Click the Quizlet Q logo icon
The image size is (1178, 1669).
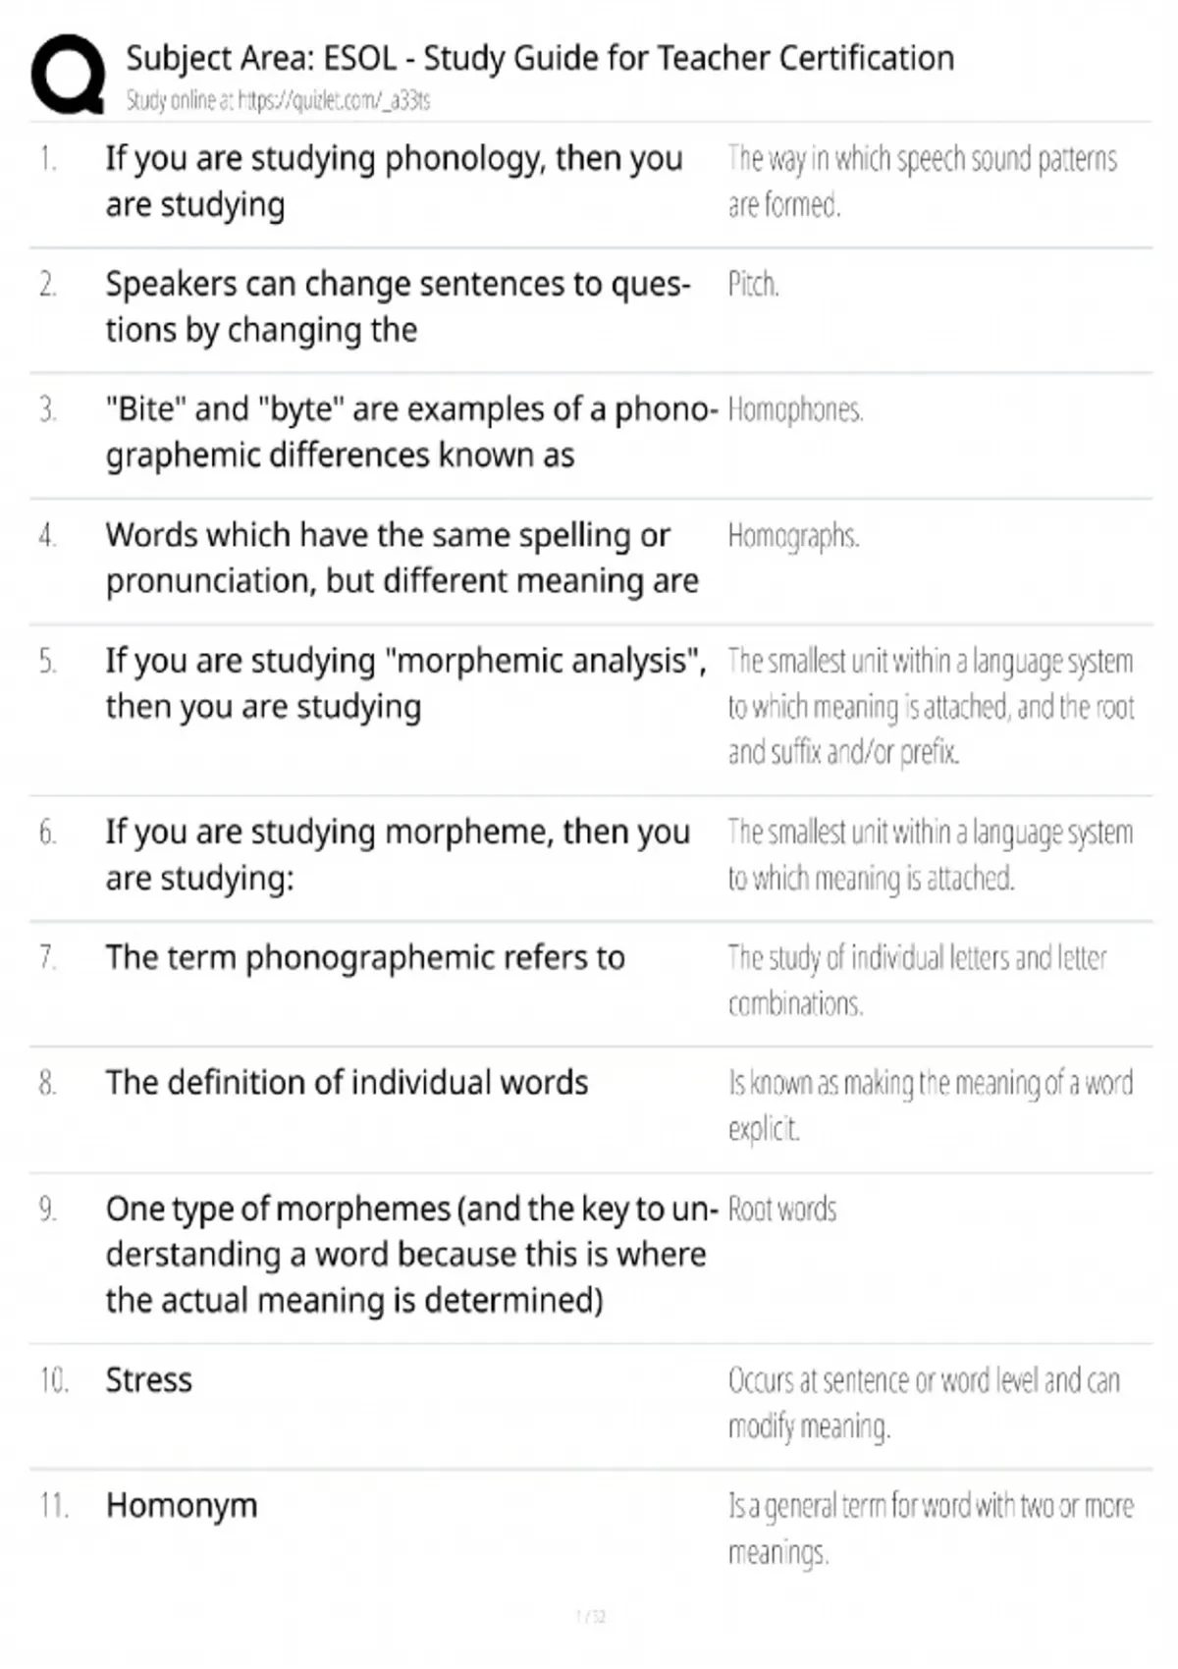[x=68, y=75]
